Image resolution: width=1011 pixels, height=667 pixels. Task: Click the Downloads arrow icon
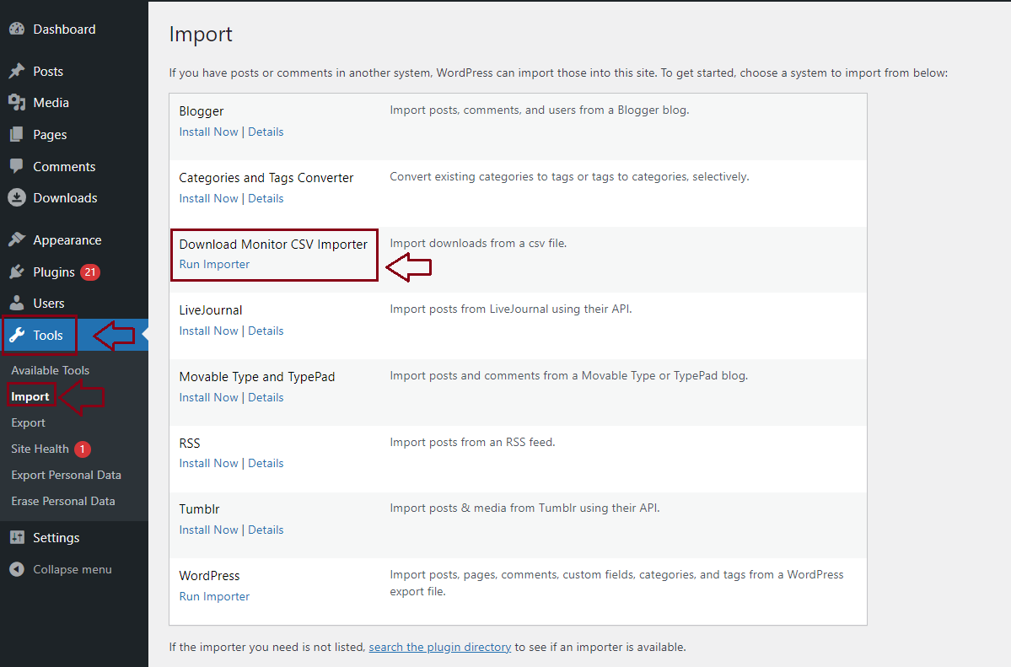pos(17,198)
